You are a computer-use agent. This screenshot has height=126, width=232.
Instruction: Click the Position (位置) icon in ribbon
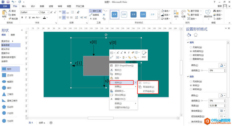(183, 14)
